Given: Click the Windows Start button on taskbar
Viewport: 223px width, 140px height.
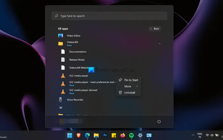Looking at the screenshot, I should point(70,135).
